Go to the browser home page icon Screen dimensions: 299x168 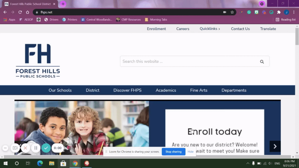click(x=27, y=12)
